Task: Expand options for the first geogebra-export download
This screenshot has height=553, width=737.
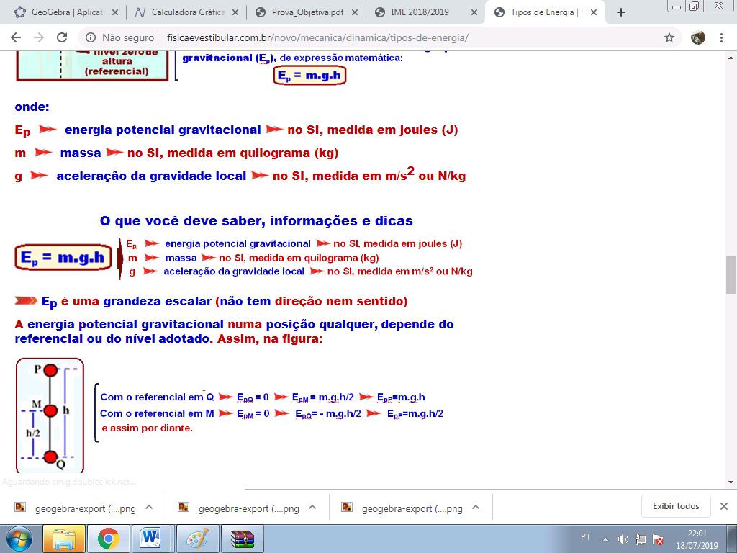Action: point(149,508)
